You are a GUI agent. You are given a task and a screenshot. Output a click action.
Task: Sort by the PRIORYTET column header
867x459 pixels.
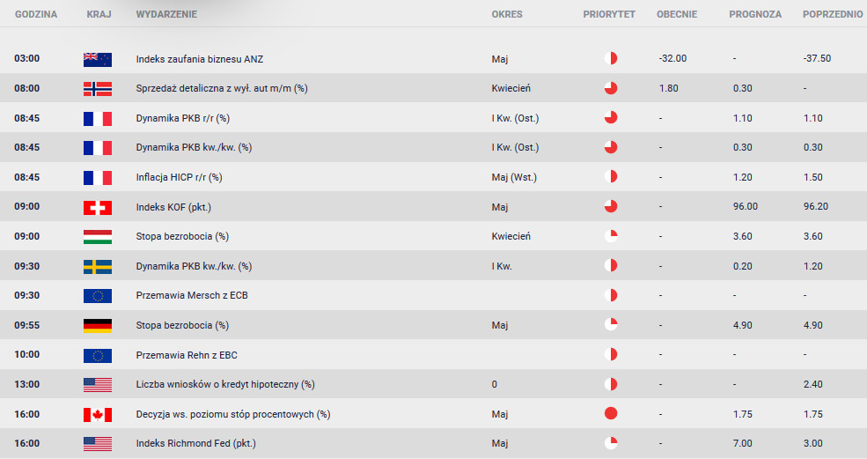coord(609,14)
